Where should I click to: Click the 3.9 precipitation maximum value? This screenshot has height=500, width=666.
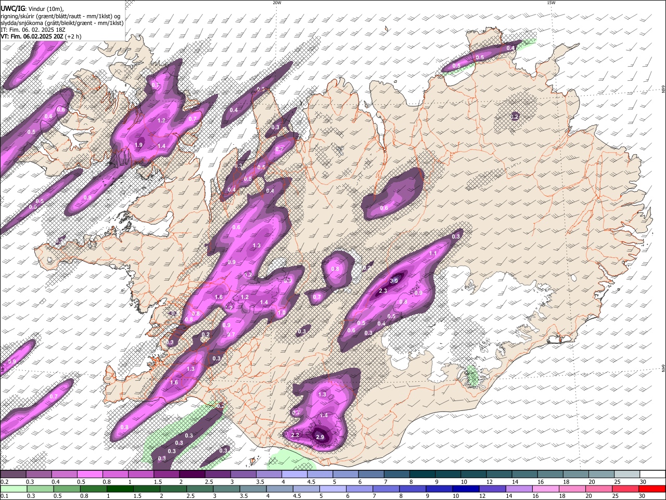coord(394,281)
